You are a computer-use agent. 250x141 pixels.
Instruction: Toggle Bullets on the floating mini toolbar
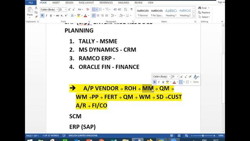[180, 82]
